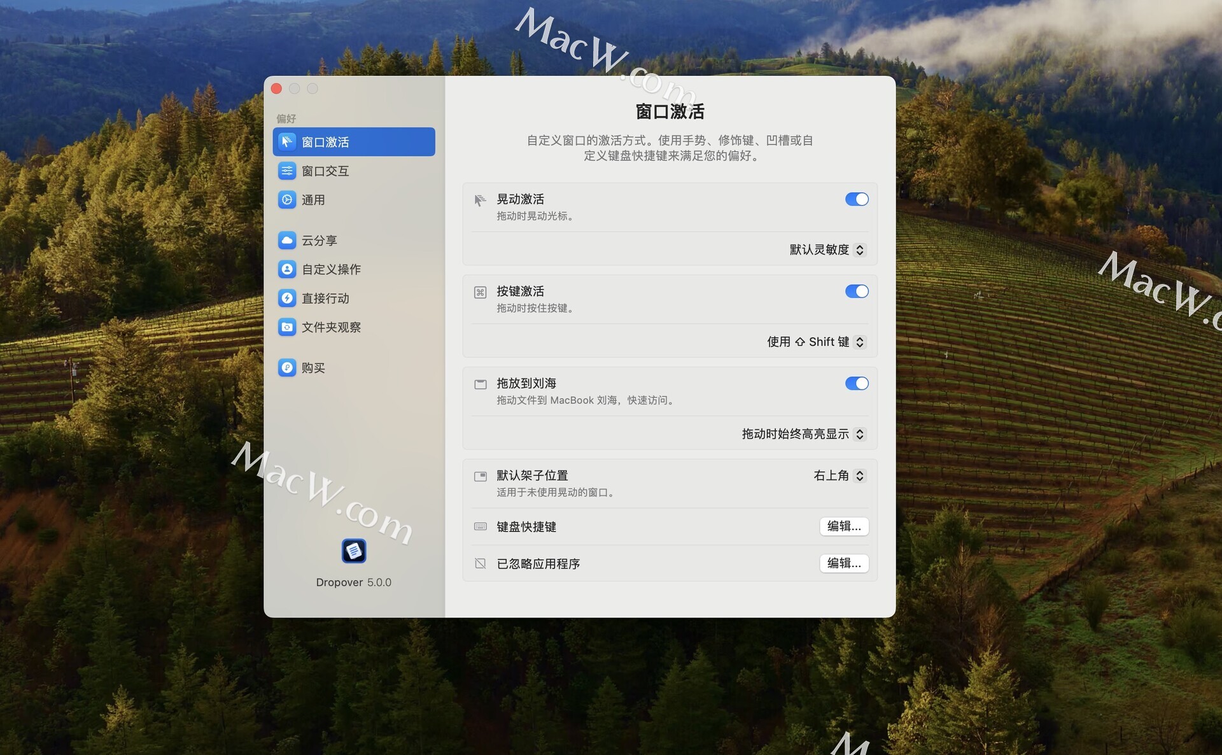
Task: Click the 默认架子位置 shelf position icon
Action: [x=481, y=476]
